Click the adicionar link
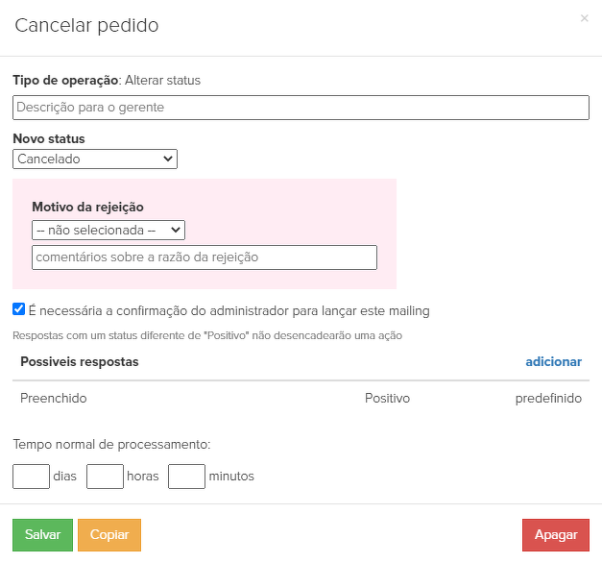The height and width of the screenshot is (563, 602). pos(553,361)
